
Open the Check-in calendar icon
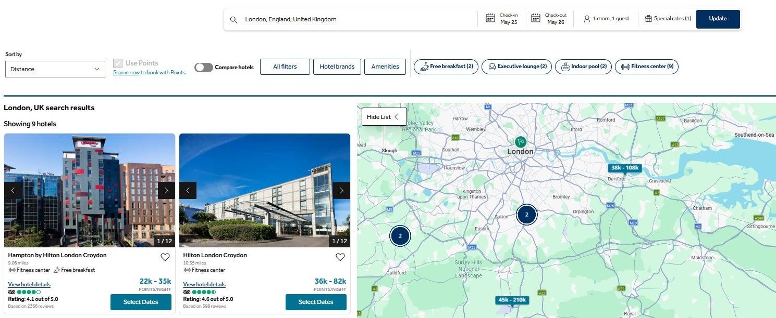point(490,18)
